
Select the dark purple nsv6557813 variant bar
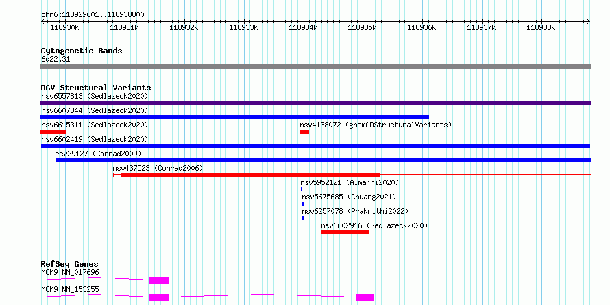click(x=315, y=103)
